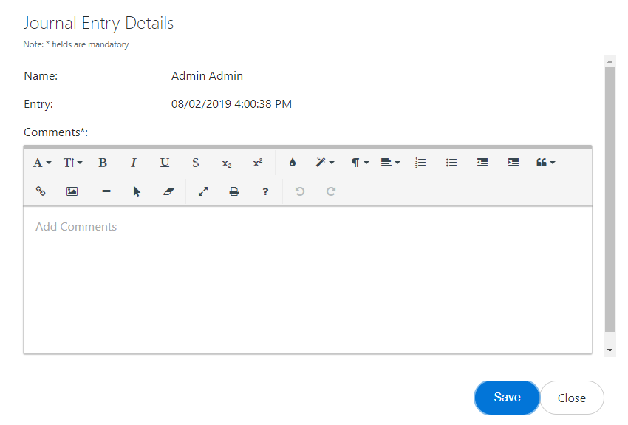Click the insert image icon
The width and height of the screenshot is (628, 425).
coord(72,191)
